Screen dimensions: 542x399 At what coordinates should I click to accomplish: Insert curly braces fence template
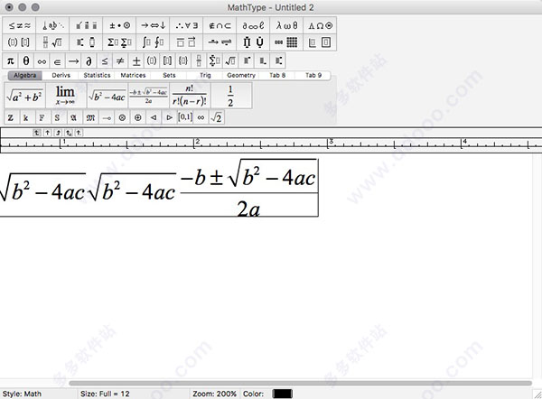click(x=183, y=61)
